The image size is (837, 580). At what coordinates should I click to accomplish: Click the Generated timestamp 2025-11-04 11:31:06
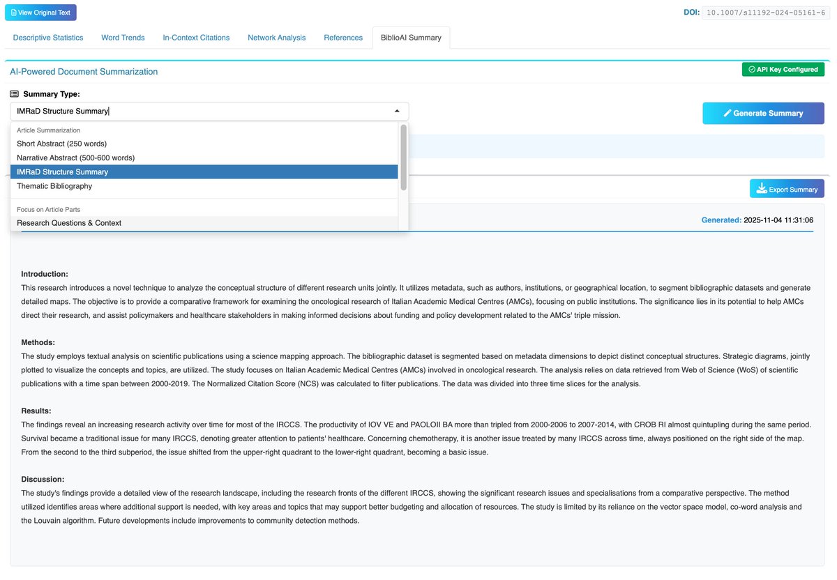click(778, 220)
